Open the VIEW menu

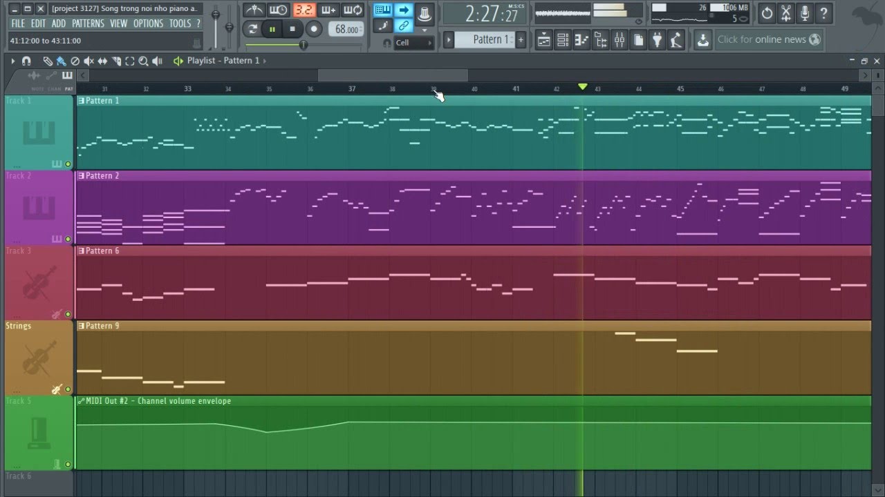tap(118, 23)
